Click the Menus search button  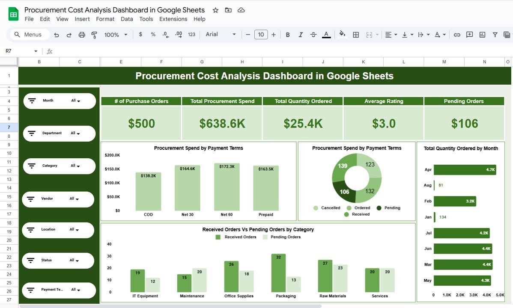pyautogui.click(x=28, y=35)
